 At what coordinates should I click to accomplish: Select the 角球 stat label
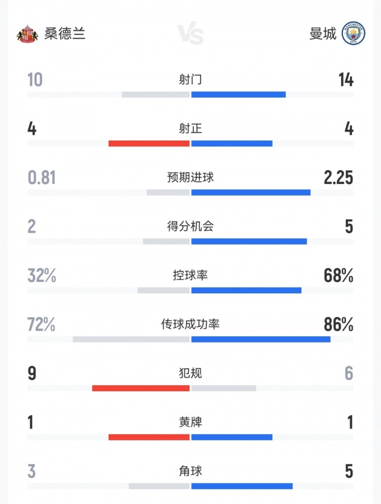tap(190, 471)
